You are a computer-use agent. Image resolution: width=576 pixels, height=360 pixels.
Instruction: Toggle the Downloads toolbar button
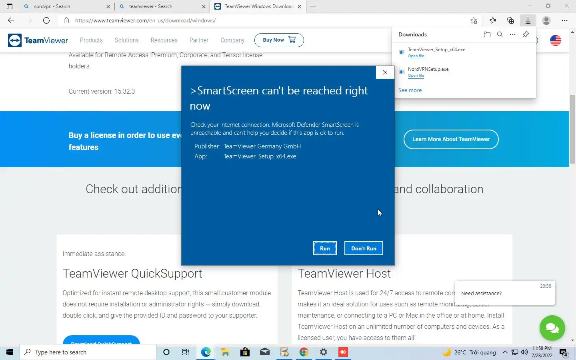click(528, 20)
